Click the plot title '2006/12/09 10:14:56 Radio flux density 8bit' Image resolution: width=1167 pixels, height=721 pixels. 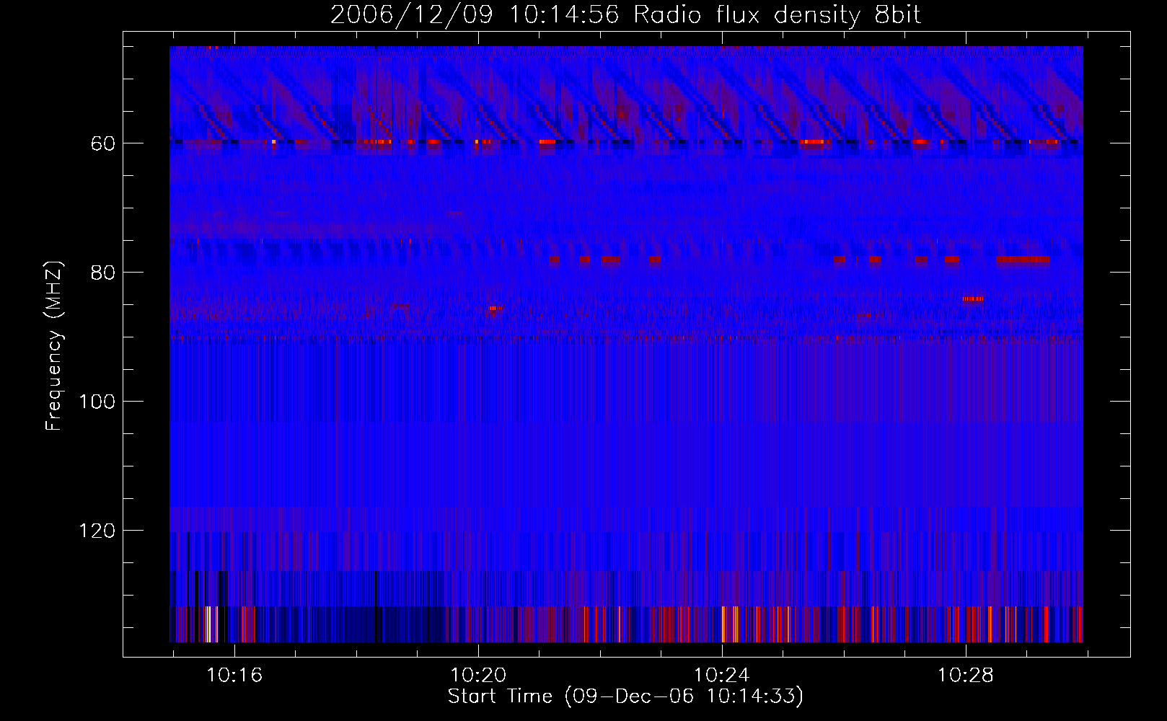point(625,15)
